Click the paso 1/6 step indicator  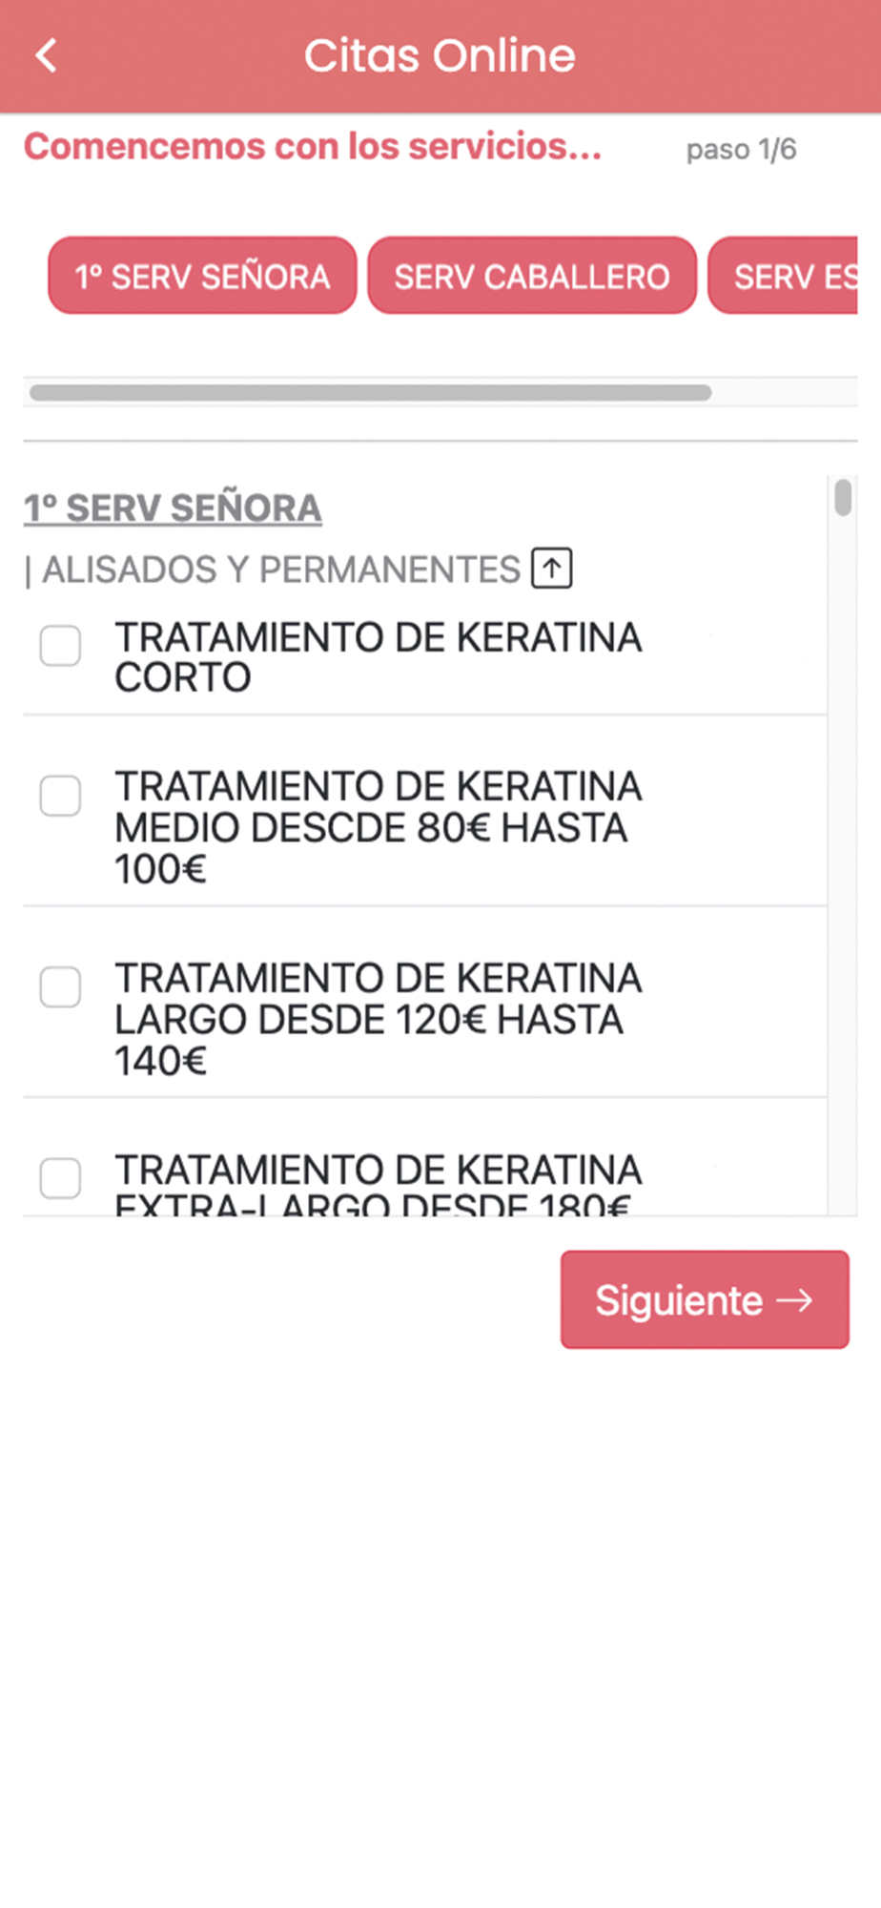coord(741,150)
